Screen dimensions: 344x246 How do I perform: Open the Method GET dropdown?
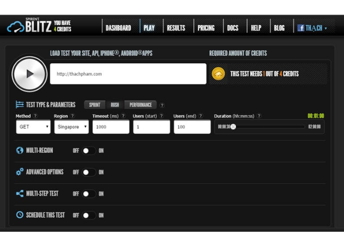(33, 127)
